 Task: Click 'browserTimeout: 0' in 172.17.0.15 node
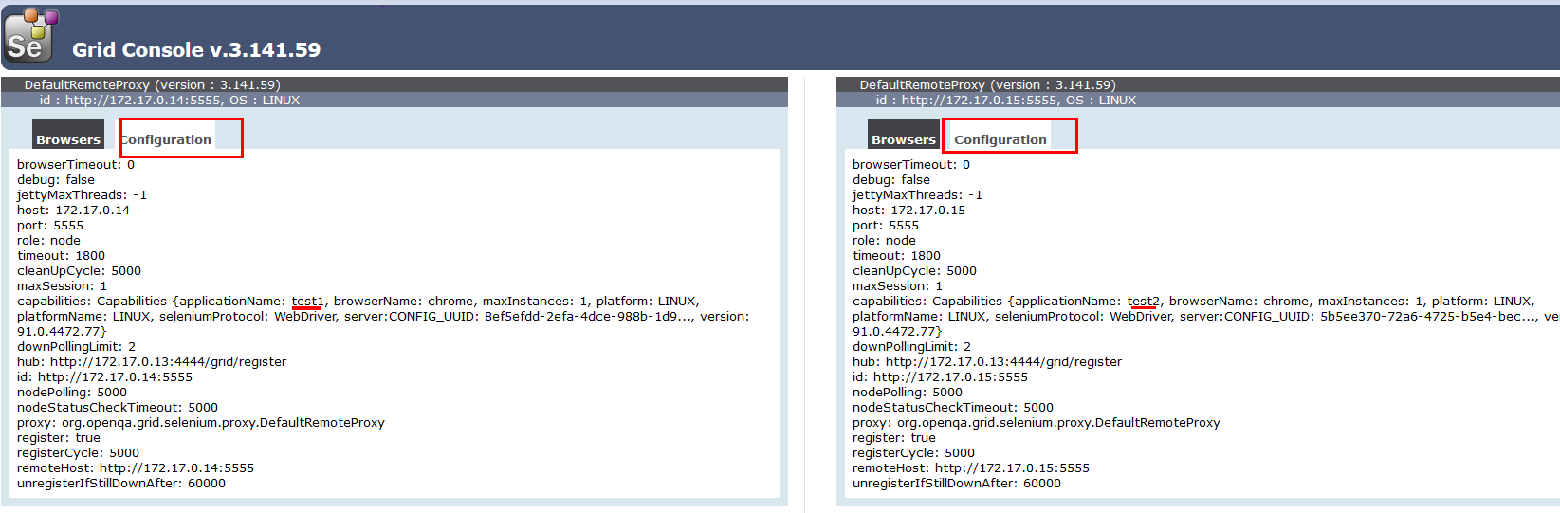[911, 165]
